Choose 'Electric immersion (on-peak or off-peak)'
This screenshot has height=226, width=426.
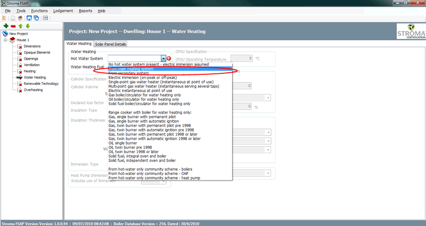click(170, 77)
